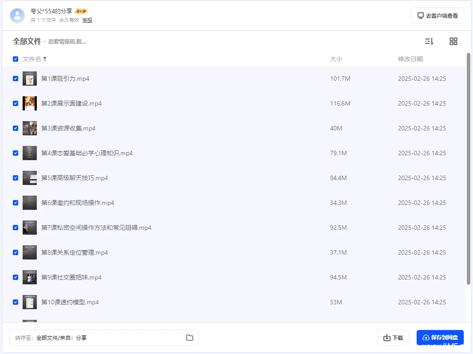Toggle the select-all files checkbox
Screen dimensions: 473x354
tap(16, 59)
